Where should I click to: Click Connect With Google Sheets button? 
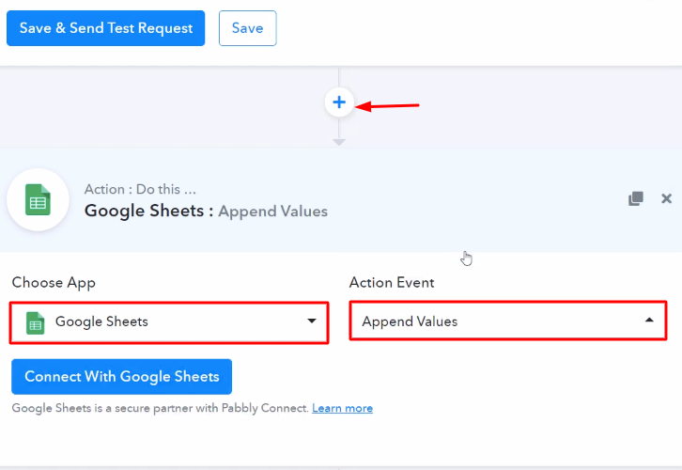tap(122, 377)
